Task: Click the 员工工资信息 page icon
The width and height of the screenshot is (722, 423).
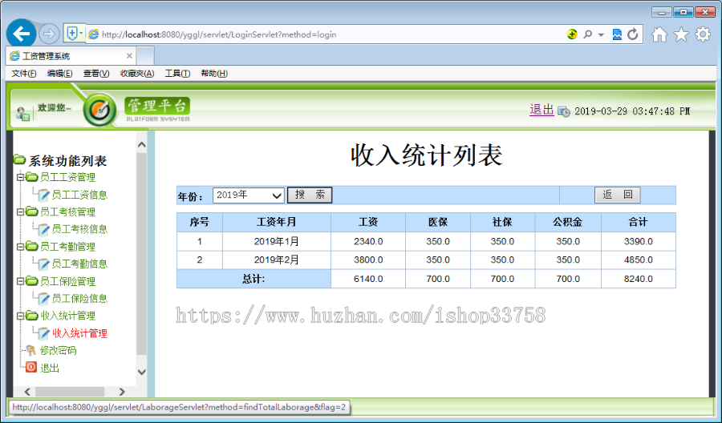Action: tap(43, 195)
